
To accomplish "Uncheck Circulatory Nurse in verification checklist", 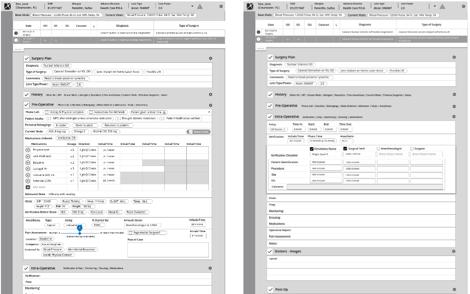I will point(312,149).
